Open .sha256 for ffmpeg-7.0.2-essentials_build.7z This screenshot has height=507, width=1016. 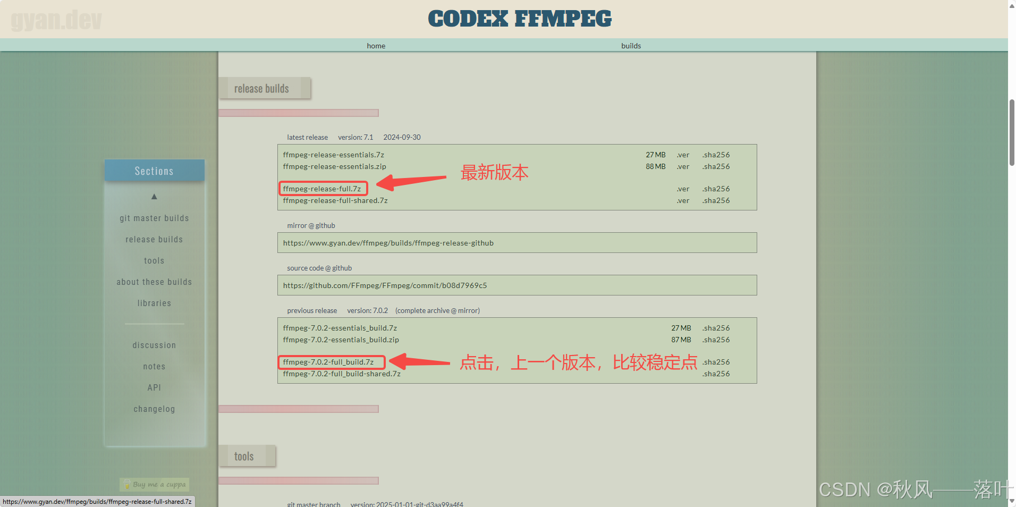pos(716,328)
